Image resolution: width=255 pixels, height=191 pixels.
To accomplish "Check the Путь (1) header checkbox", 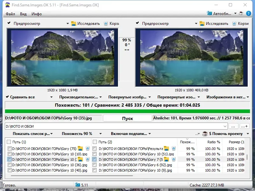I will tap(9, 142).
